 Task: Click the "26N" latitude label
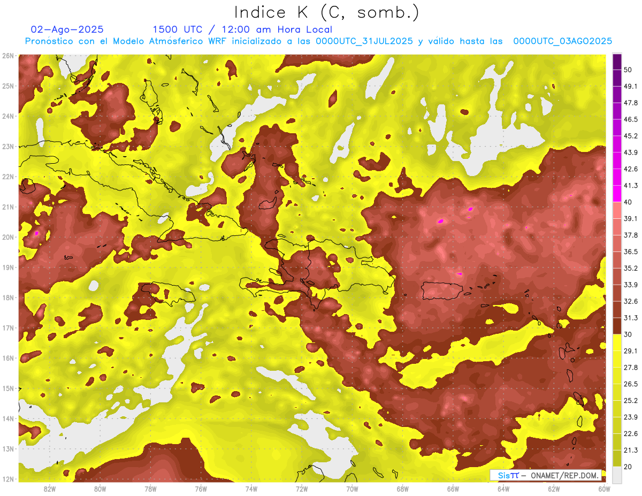[8, 56]
